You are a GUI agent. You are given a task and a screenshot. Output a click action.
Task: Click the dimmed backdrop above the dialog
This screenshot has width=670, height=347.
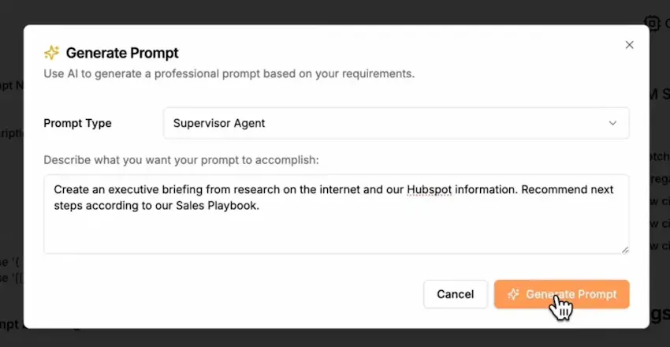[335, 12]
